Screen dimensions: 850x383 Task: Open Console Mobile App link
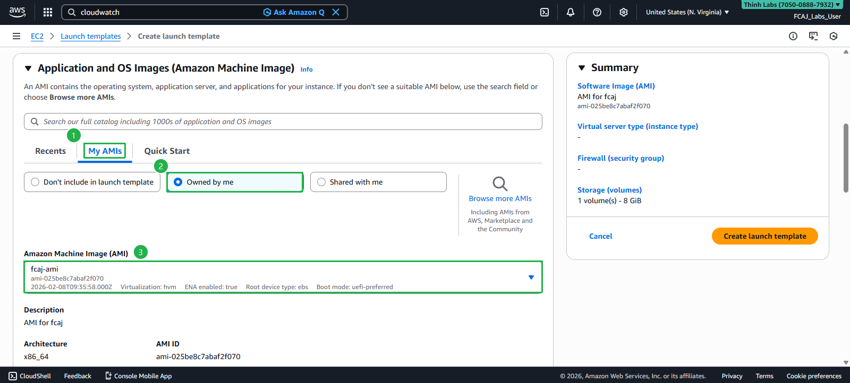click(138, 376)
